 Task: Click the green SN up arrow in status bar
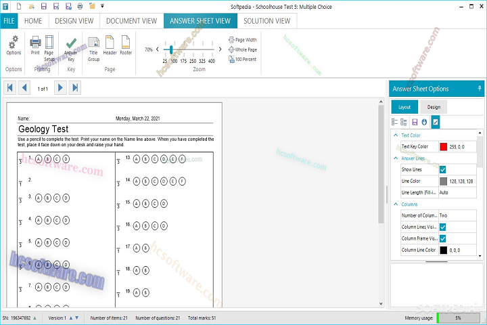pyautogui.click(x=34, y=318)
